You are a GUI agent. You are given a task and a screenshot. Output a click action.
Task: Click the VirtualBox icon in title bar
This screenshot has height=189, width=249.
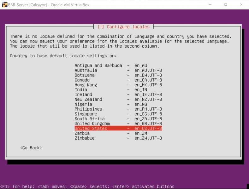pyautogui.click(x=4, y=5)
